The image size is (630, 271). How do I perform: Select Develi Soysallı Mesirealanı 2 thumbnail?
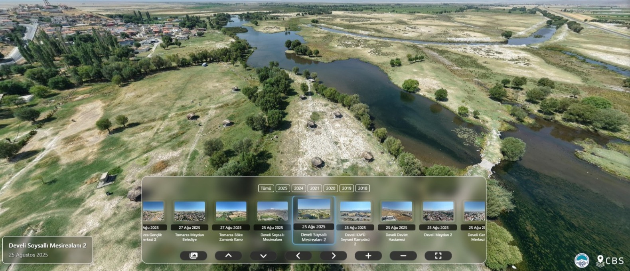click(314, 209)
